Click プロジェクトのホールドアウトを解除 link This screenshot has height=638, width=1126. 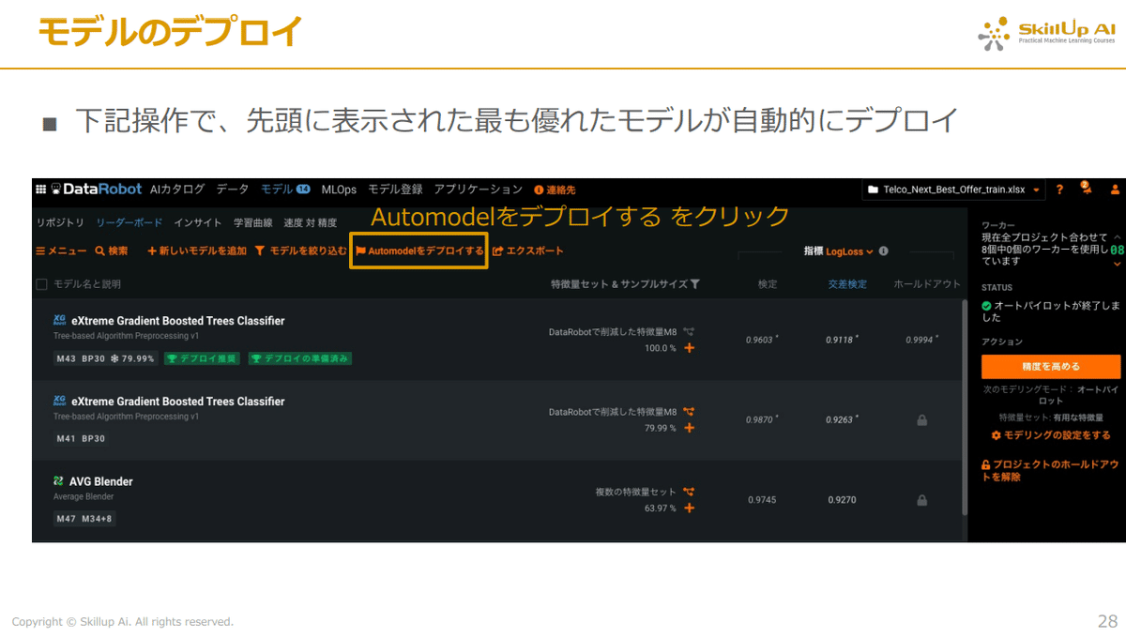[x=1051, y=470]
